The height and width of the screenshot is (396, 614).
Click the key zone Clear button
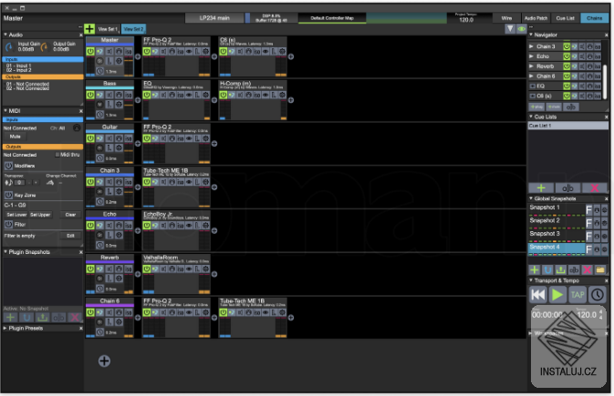pos(70,215)
